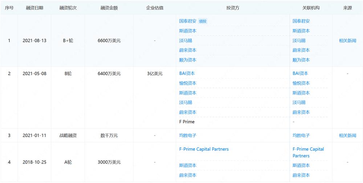Select the date 2021-01-11

[x=34, y=136]
